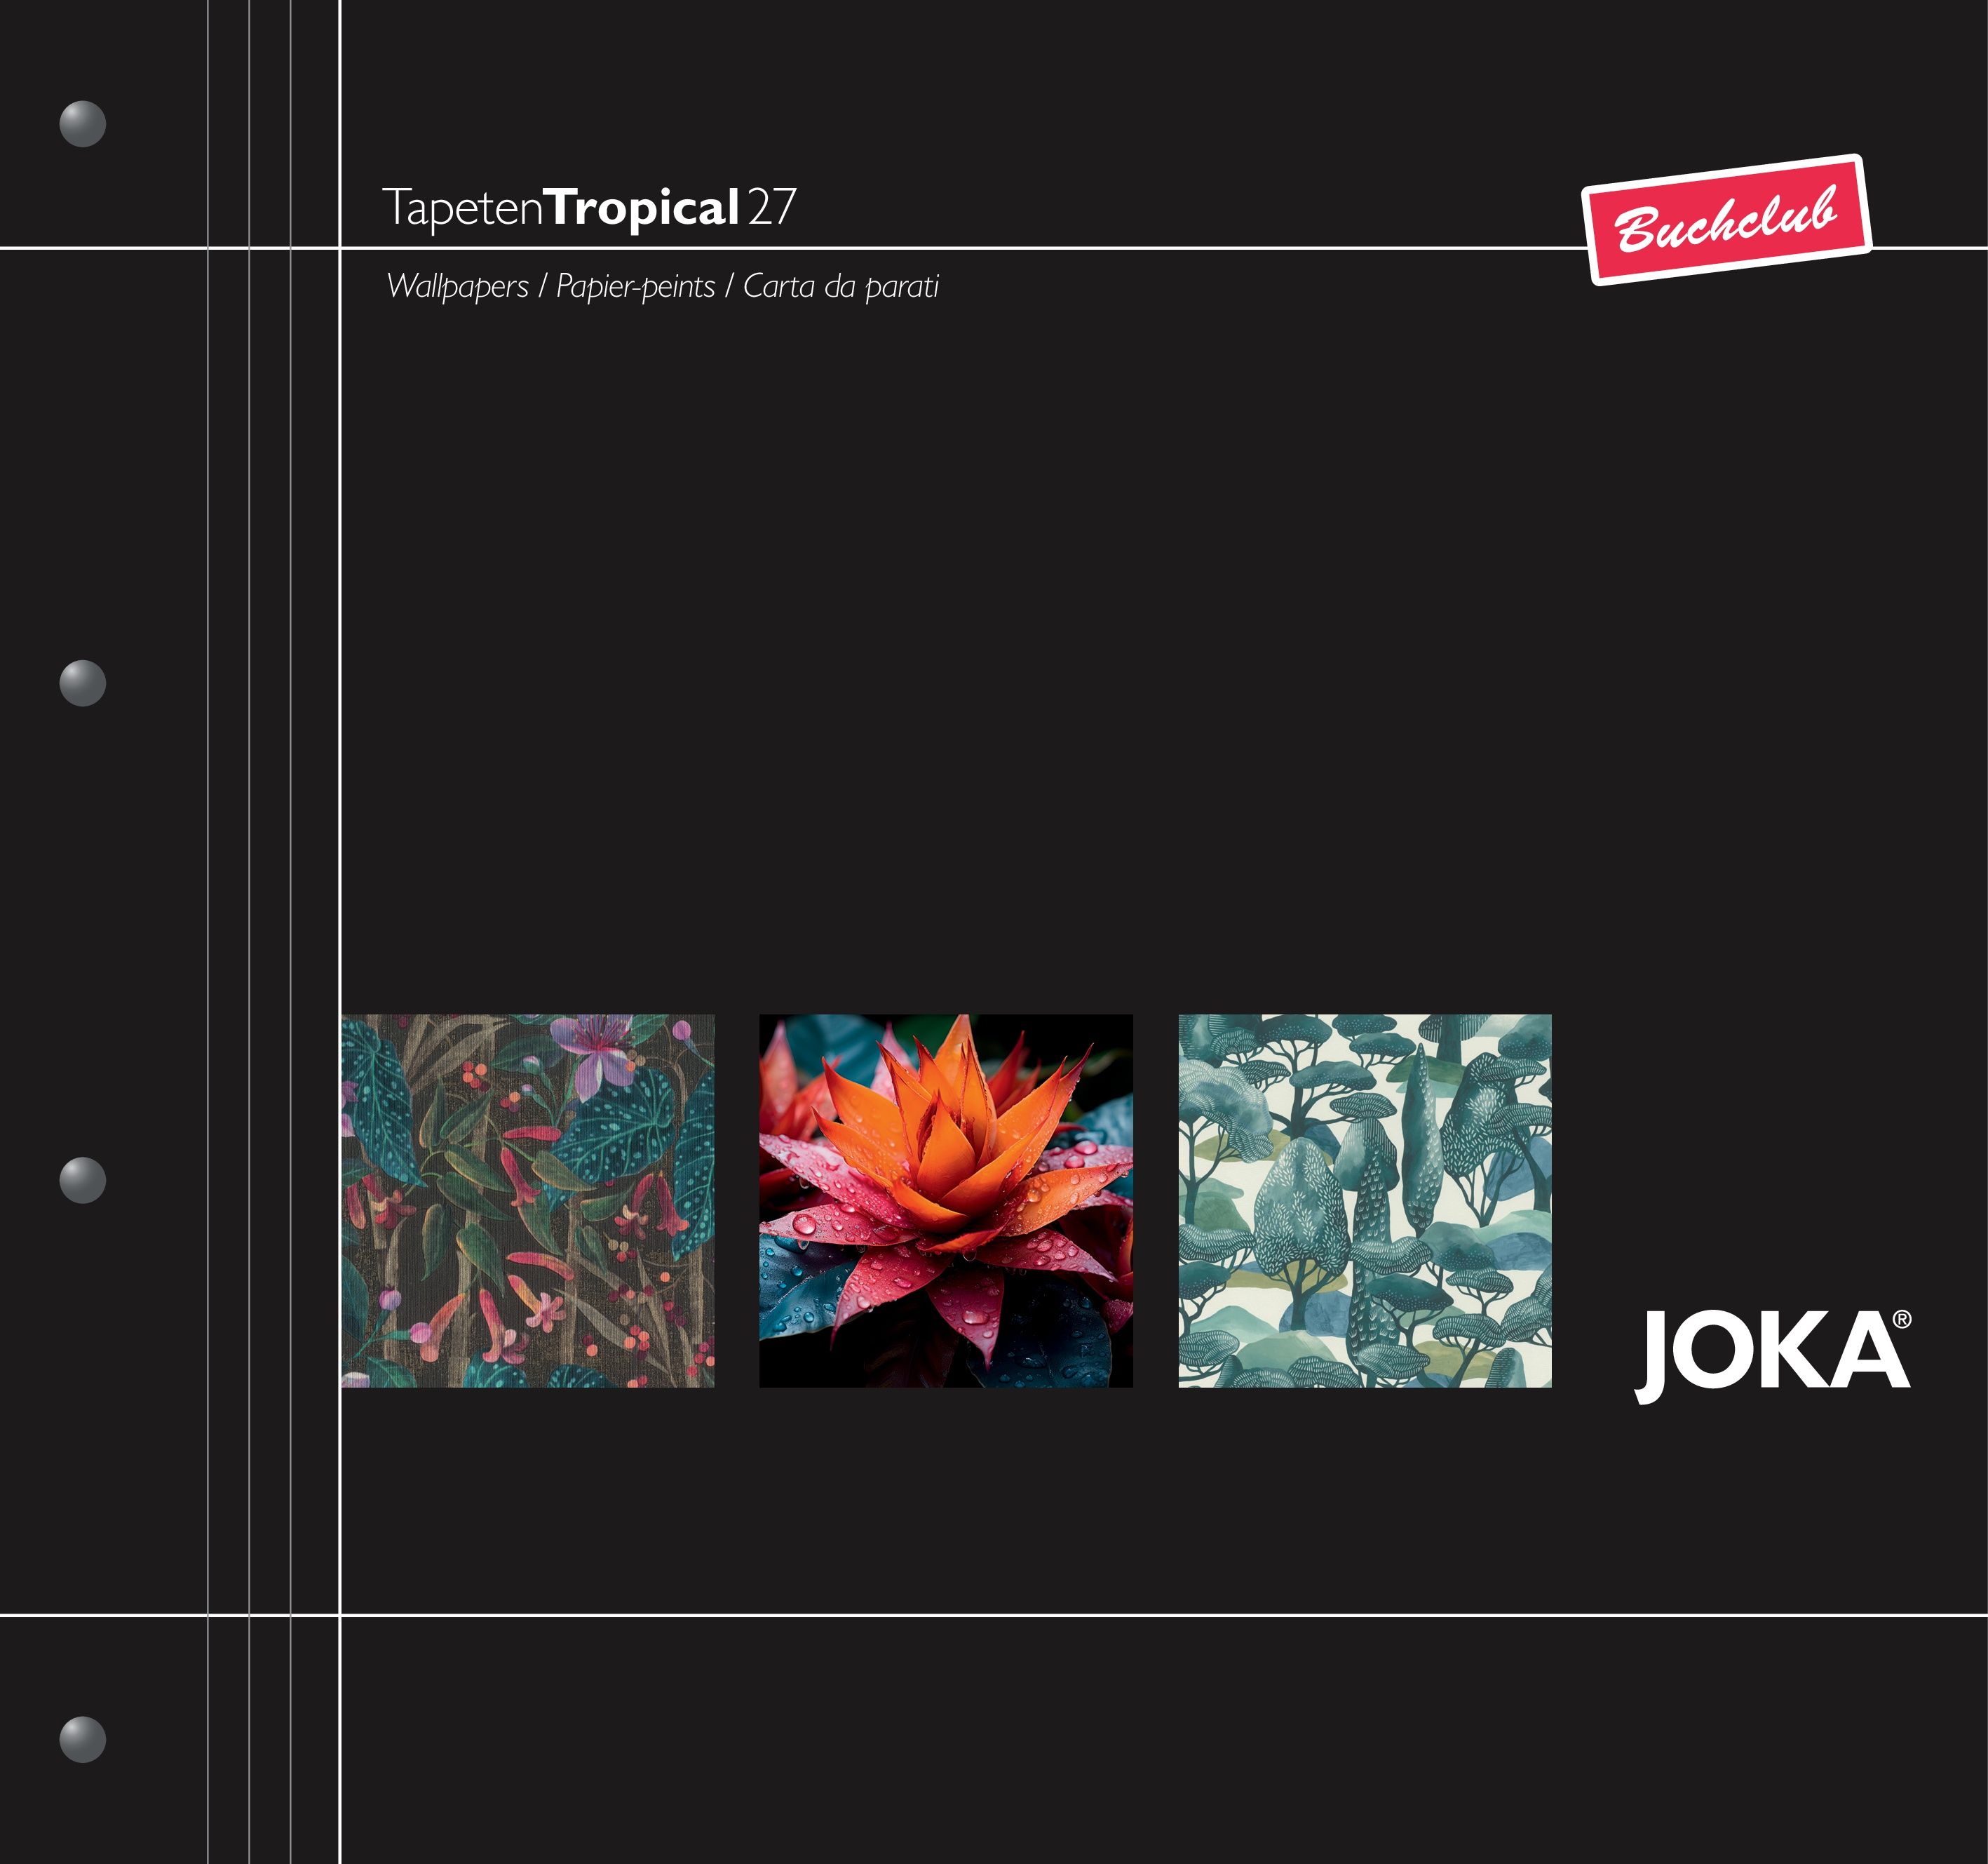Image resolution: width=1988 pixels, height=1864 pixels.
Task: Click the bottom grey rivet
Action: pos(83,1740)
